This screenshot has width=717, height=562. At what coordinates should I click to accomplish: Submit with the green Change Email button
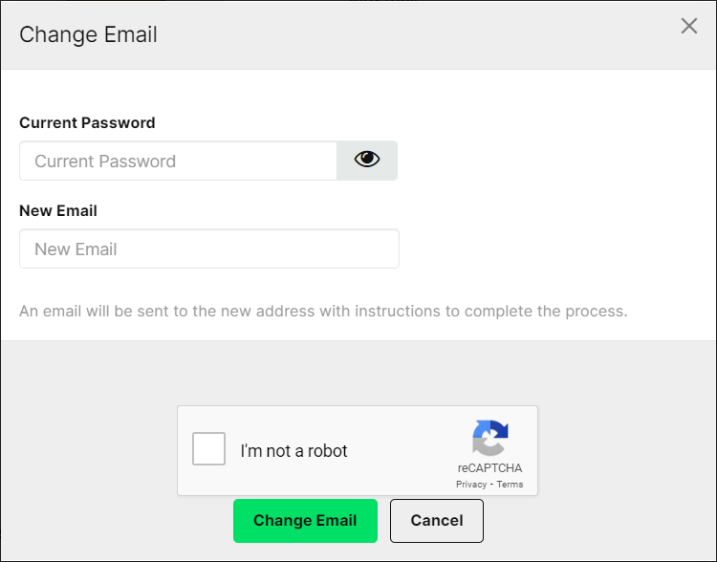click(x=305, y=521)
